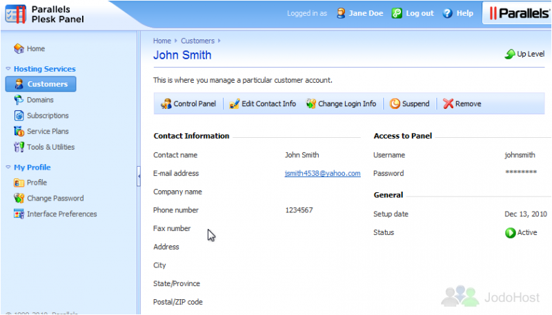Collapse the My Profile section
Image resolution: width=552 pixels, height=315 pixels.
pyautogui.click(x=8, y=167)
